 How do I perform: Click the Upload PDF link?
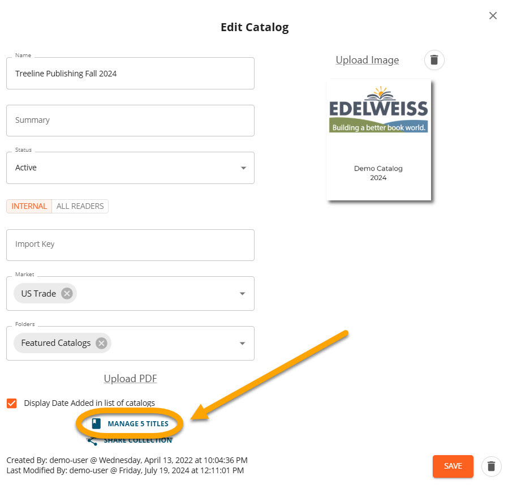[130, 379]
